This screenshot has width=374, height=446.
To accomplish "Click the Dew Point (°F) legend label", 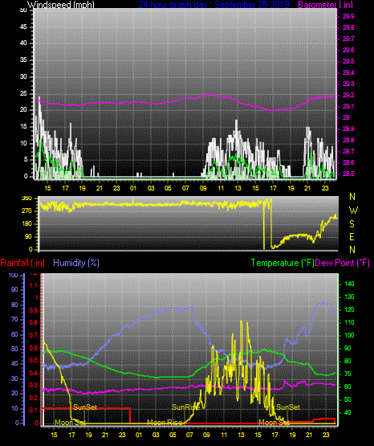I will 343,263.
